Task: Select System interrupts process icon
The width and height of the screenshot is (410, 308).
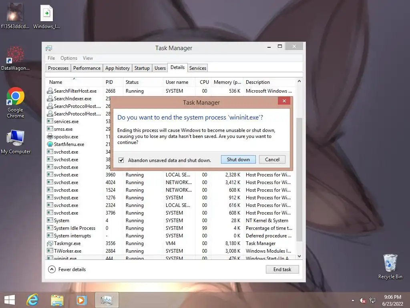Action: click(50, 235)
